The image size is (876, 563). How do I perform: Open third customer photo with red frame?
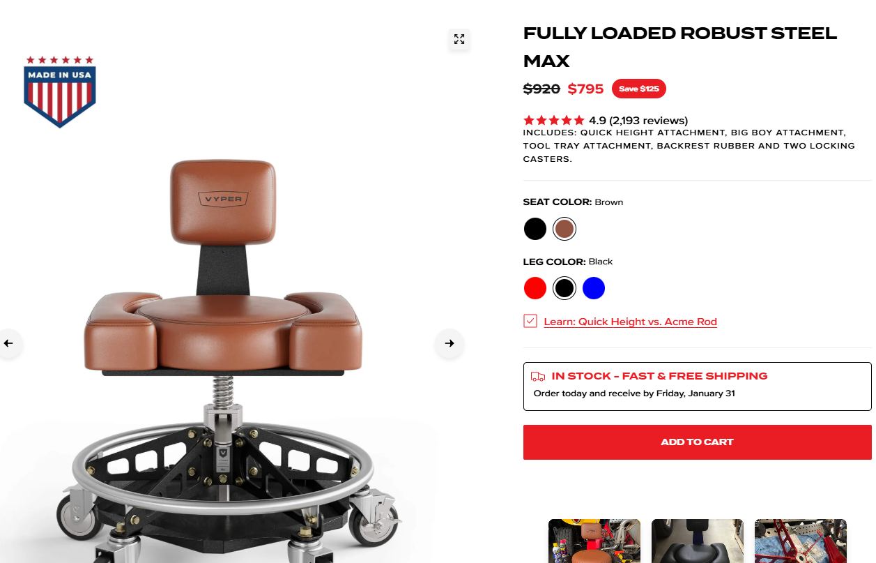[801, 541]
